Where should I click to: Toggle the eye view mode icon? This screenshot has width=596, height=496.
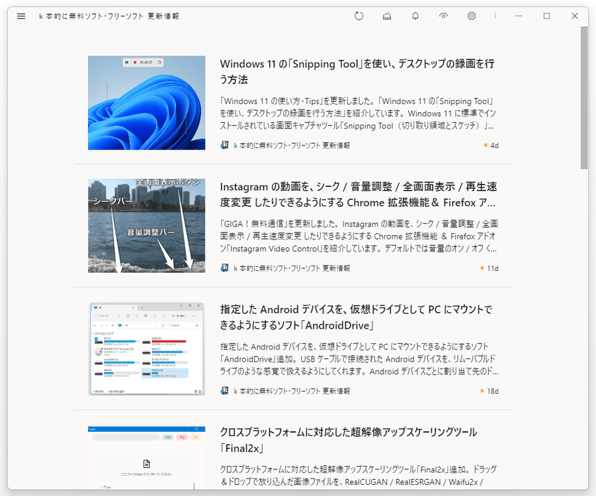[443, 16]
